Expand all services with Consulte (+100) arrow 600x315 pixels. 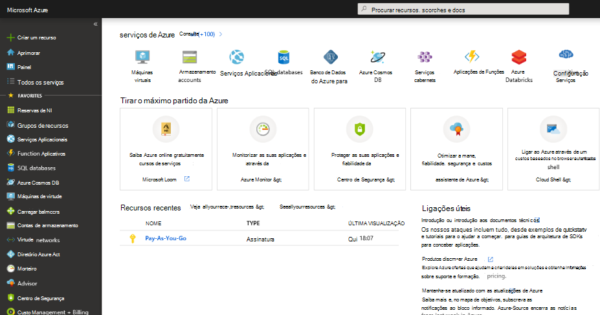(221, 34)
